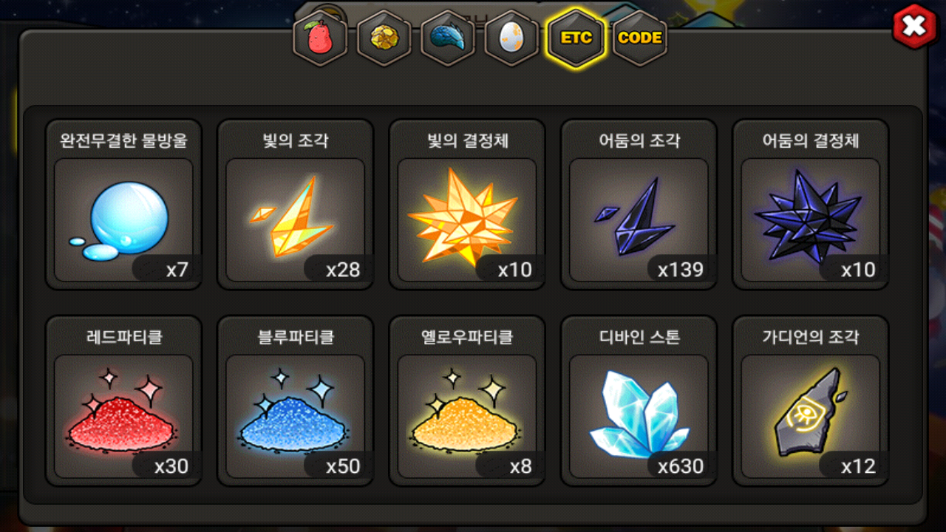
Task: Open the red fruit category tab
Action: pos(321,38)
